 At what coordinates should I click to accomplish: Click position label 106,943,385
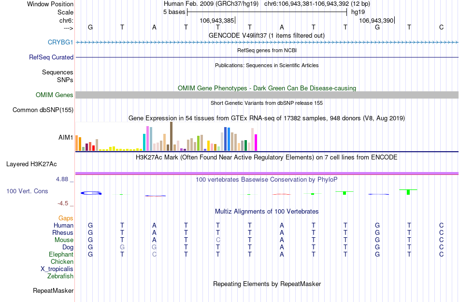(x=216, y=20)
